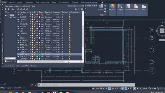The width and height of the screenshot is (165, 93).
Task: Change MURO MA layer cyan color swatch
Action: (x=39, y=54)
